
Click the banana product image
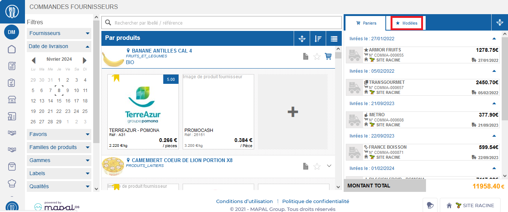point(113,59)
